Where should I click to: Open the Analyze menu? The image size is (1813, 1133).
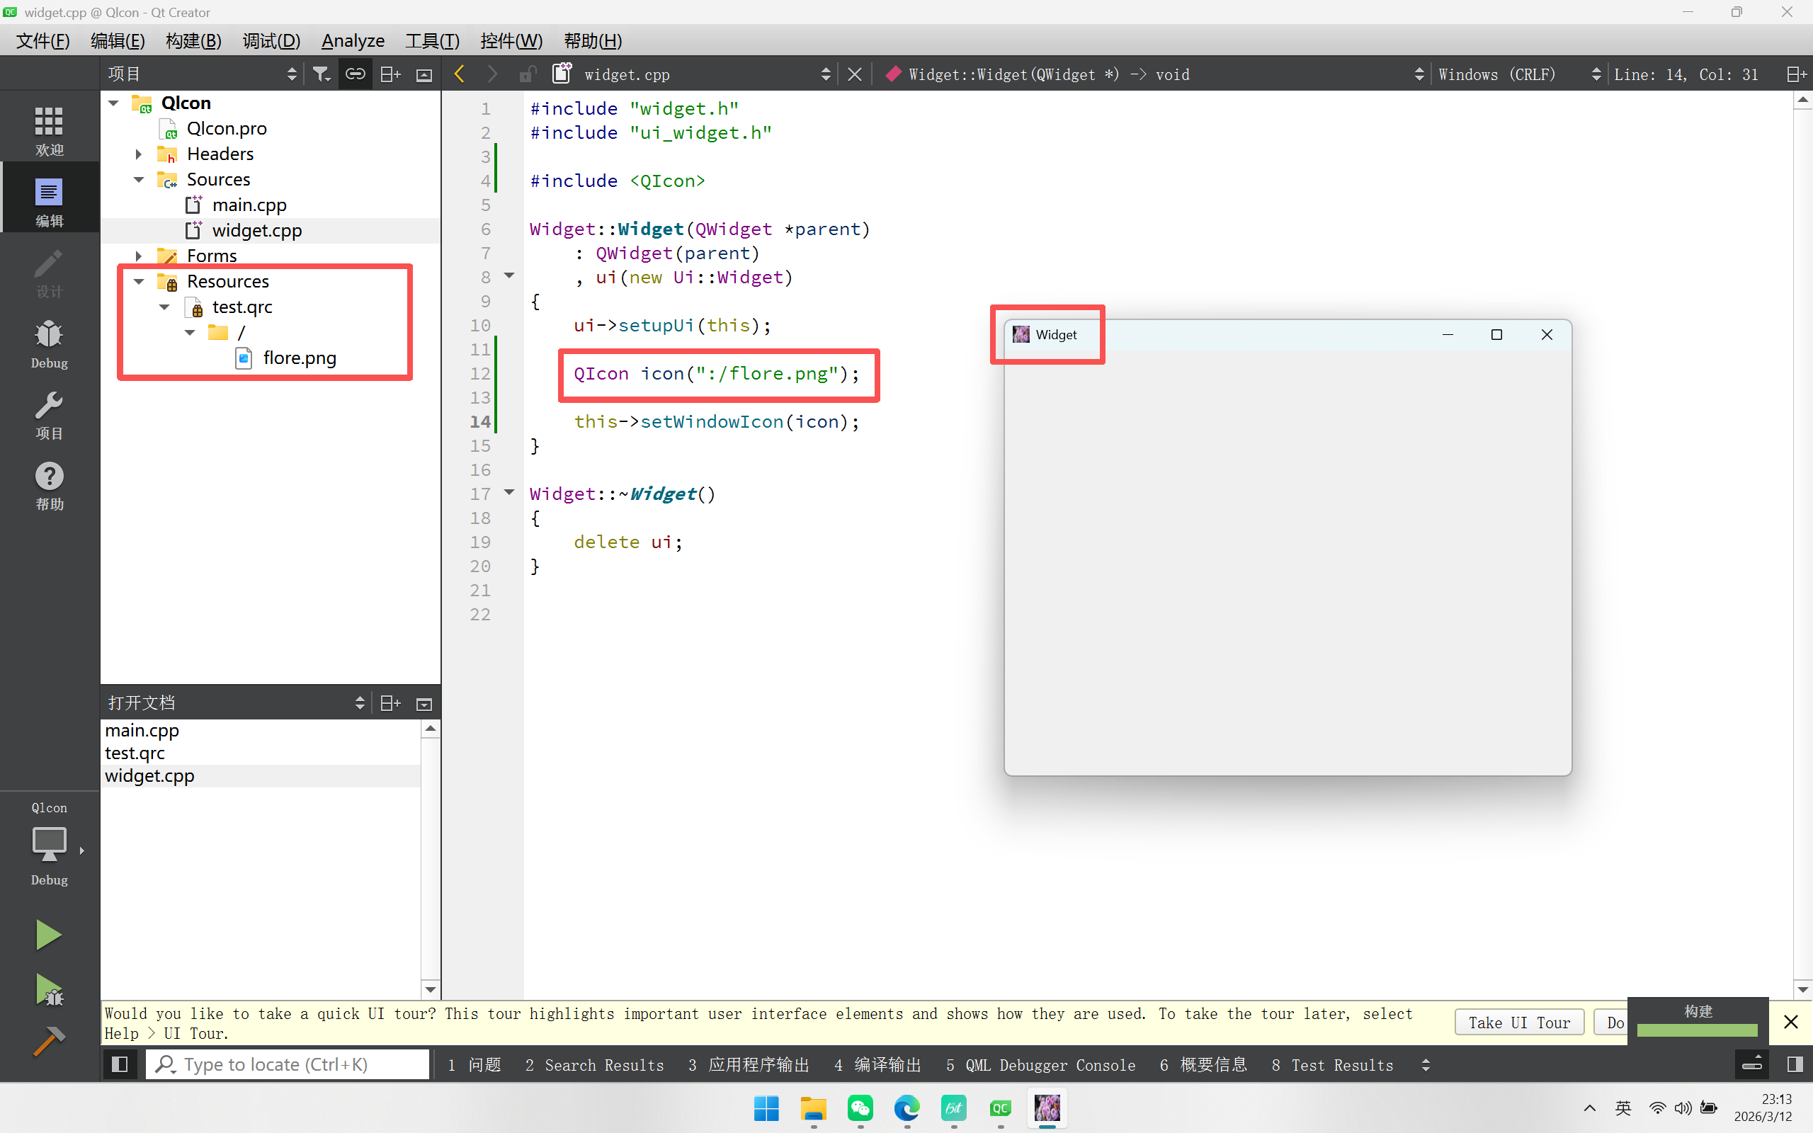[x=352, y=40]
